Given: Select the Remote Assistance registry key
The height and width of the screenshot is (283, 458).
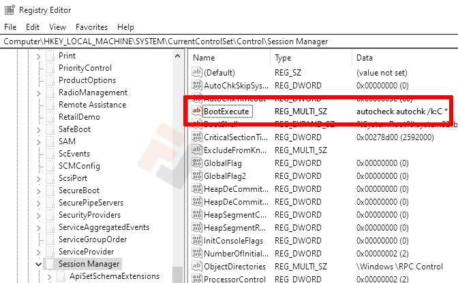Looking at the screenshot, I should tap(92, 105).
